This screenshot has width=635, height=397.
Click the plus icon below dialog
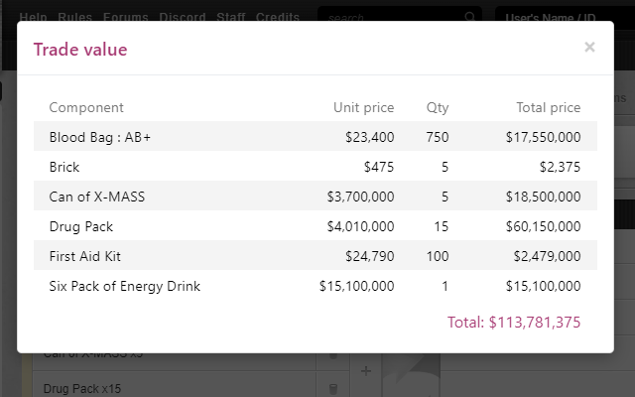point(365,371)
